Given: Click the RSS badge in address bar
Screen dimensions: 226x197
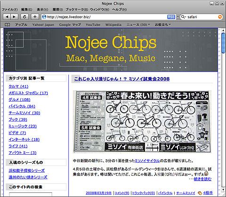Looking at the screenshot, I should (x=171, y=17).
